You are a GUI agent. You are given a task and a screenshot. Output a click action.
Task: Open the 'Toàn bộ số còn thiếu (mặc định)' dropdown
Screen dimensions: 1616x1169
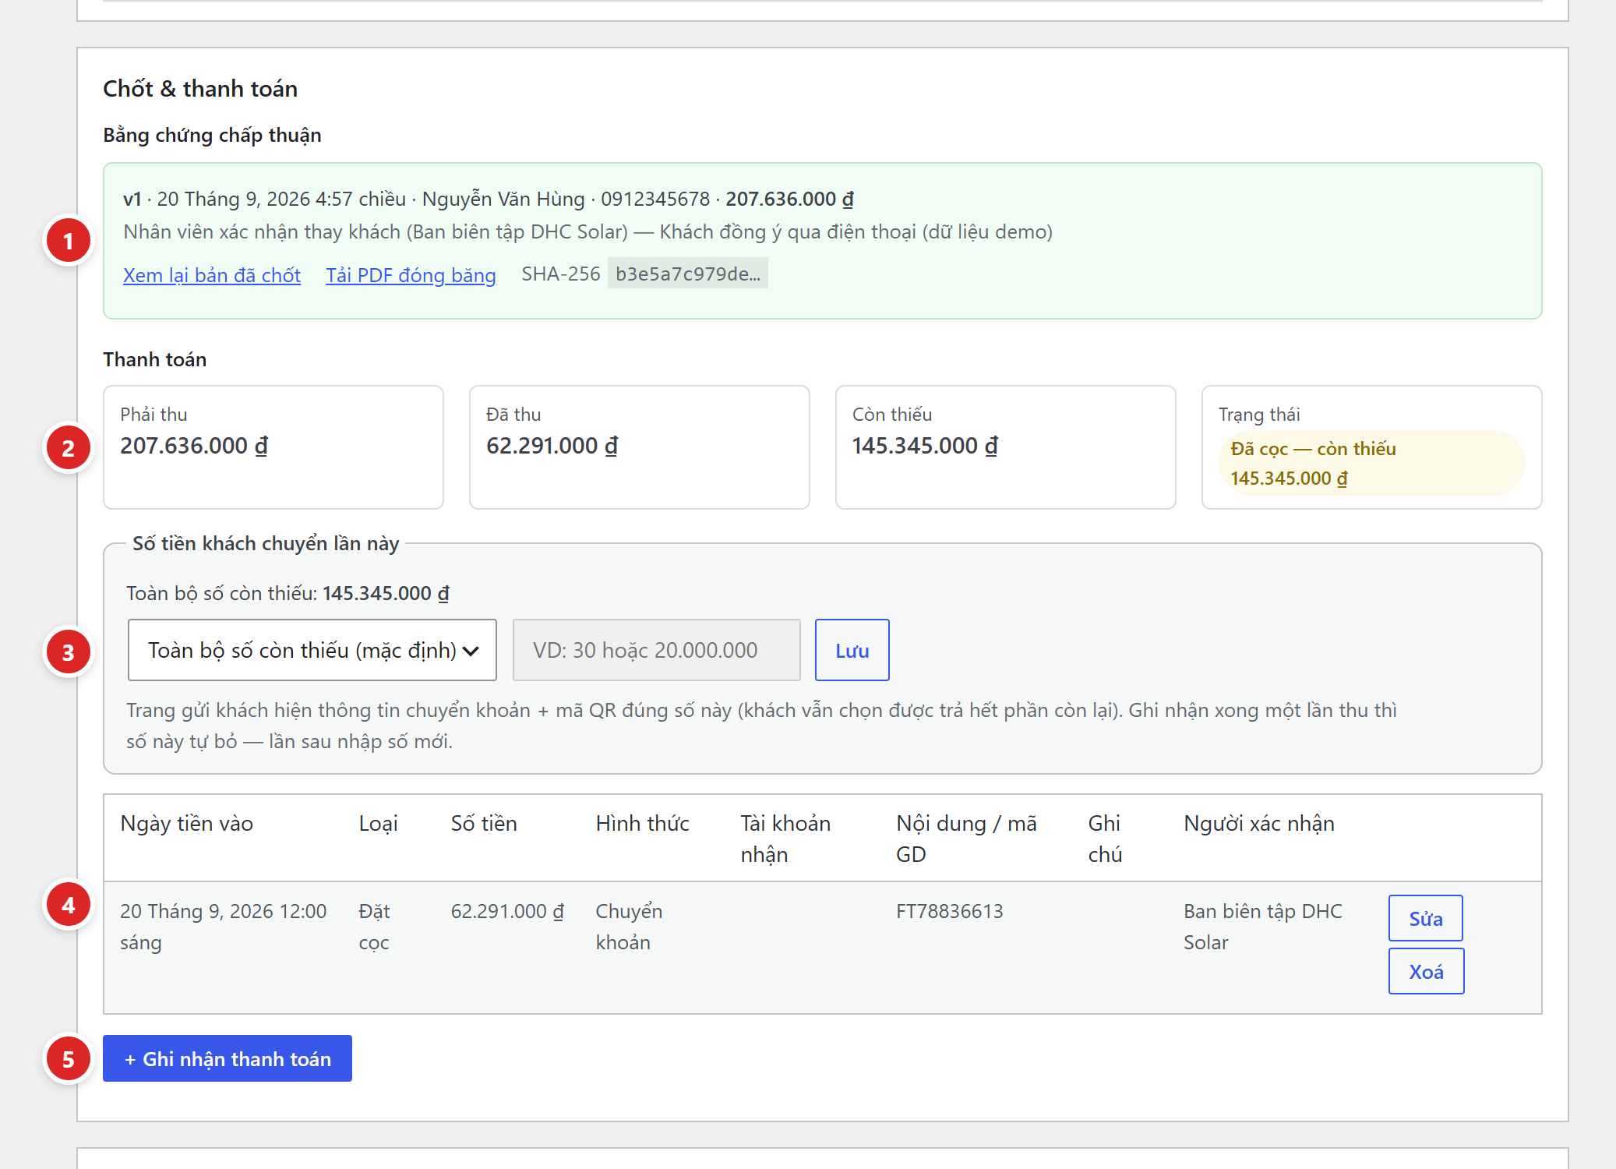pyautogui.click(x=312, y=650)
